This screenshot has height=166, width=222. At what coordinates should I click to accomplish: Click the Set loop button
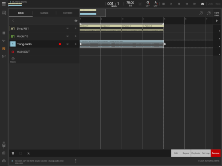pos(206,153)
